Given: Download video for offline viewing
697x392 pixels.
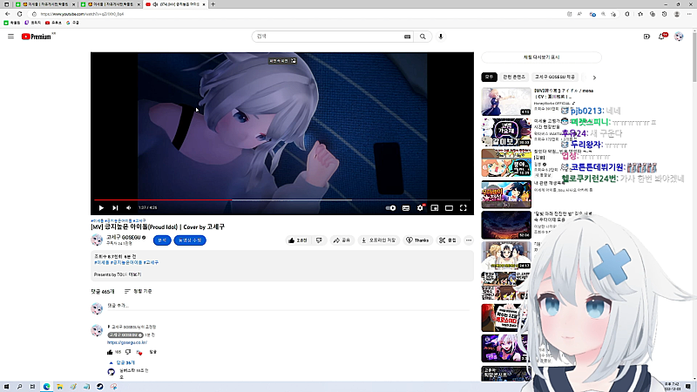Looking at the screenshot, I should (x=379, y=240).
